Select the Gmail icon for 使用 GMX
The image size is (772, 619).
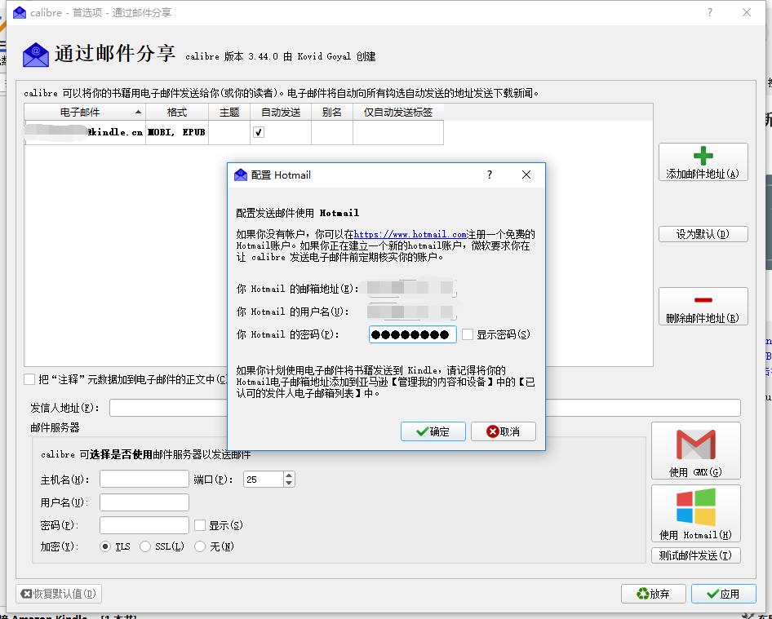pos(694,444)
